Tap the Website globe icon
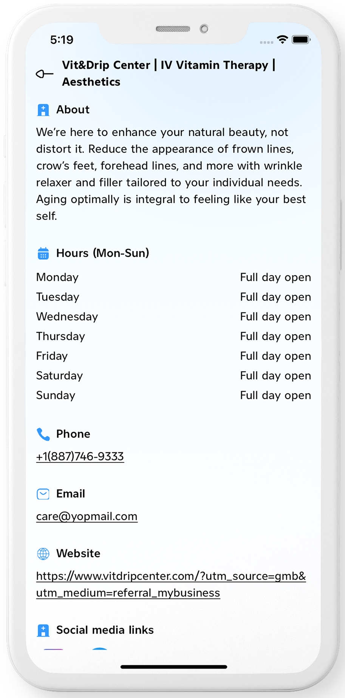Viewport: 345px width, 698px height. click(43, 554)
